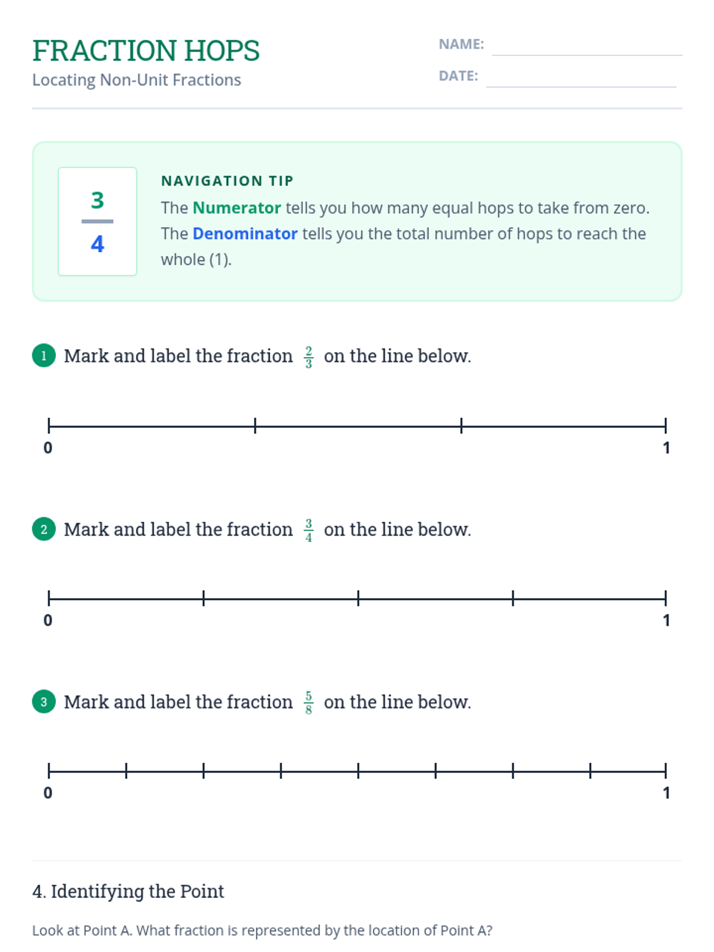Click the 1 label under the eighths line
This screenshot has width=714, height=952.
click(666, 793)
